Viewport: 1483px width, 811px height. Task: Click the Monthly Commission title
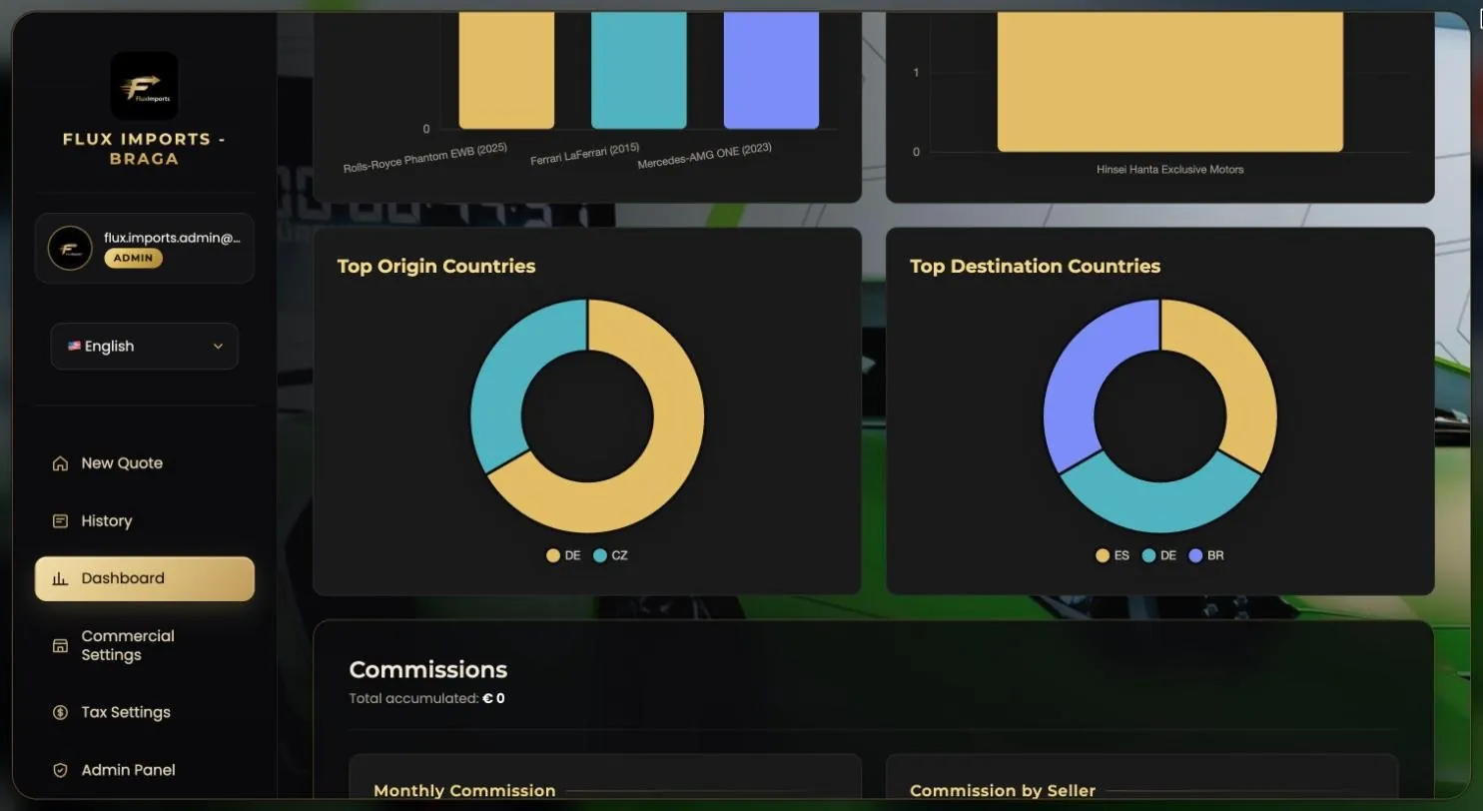tap(464, 791)
